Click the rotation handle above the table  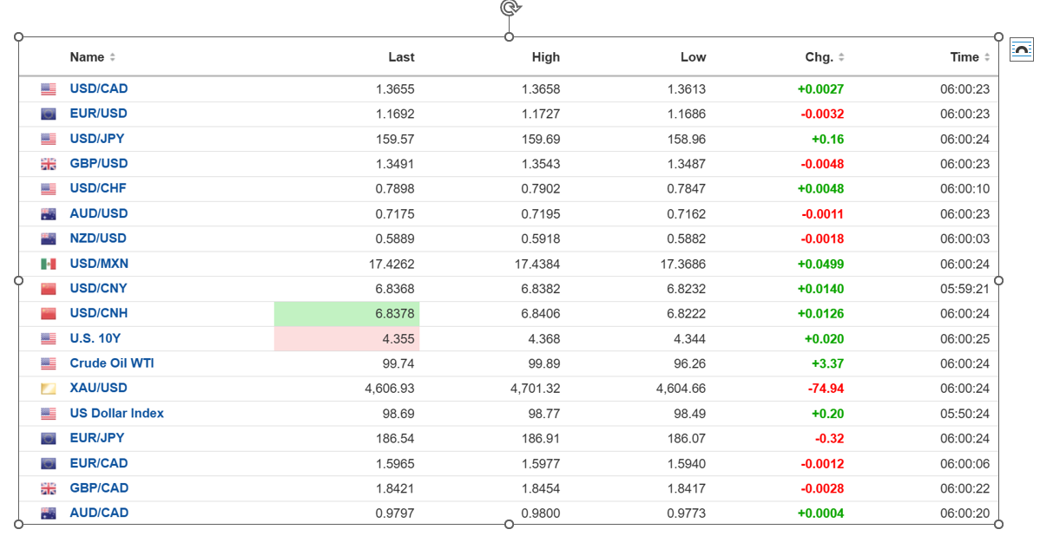pyautogui.click(x=510, y=8)
